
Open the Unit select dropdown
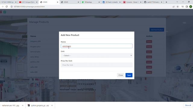point(96,55)
